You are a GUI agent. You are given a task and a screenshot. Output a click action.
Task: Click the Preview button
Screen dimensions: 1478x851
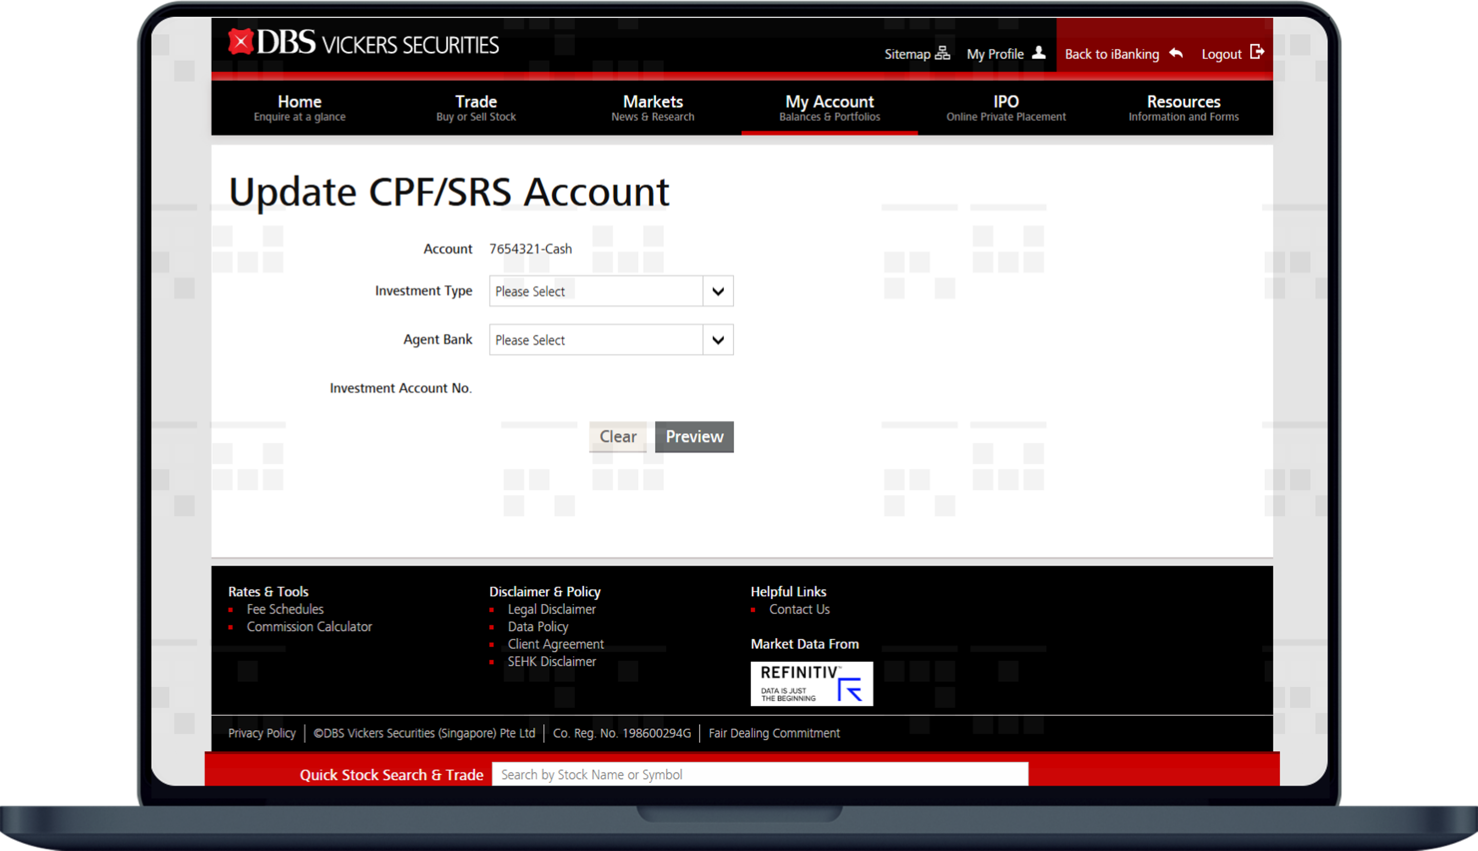click(x=694, y=437)
